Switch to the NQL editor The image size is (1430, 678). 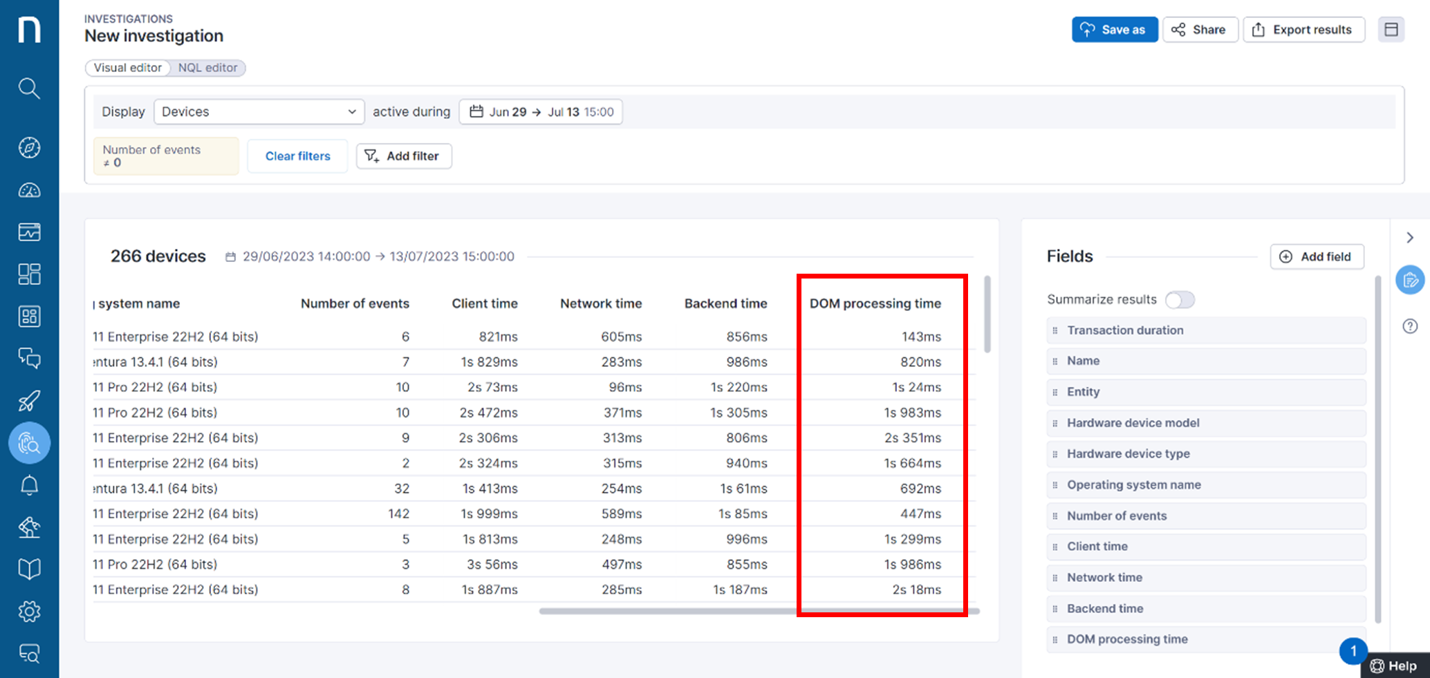coord(207,68)
